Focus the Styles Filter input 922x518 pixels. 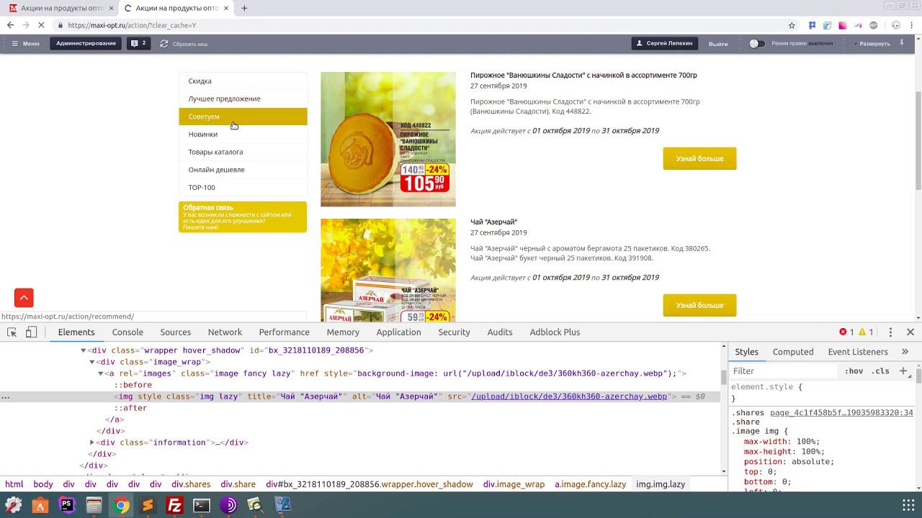(x=784, y=371)
